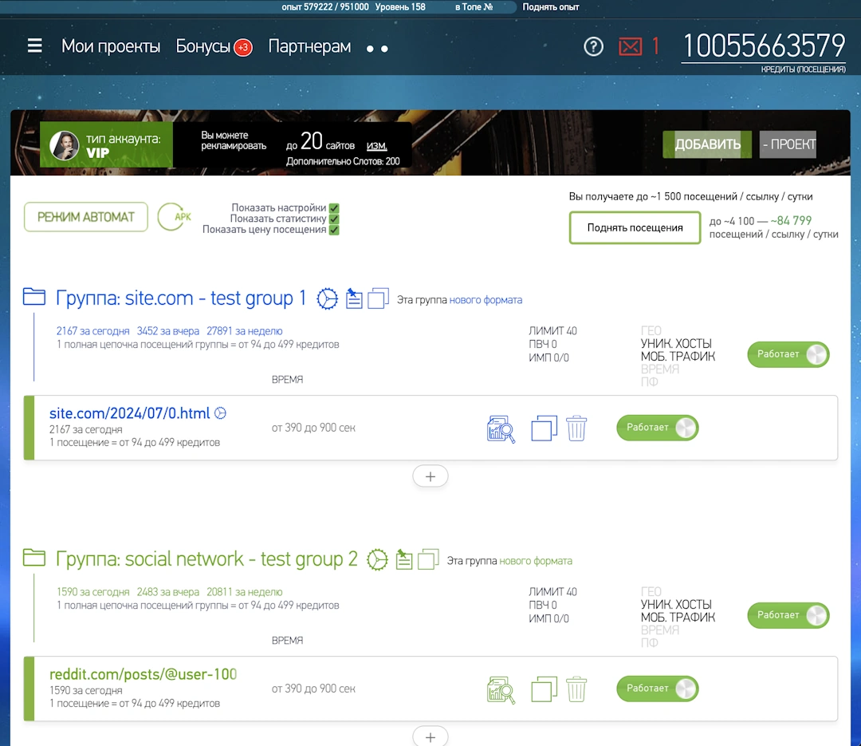Delete reddit.com link with trash icon
The image size is (861, 746).
click(576, 689)
